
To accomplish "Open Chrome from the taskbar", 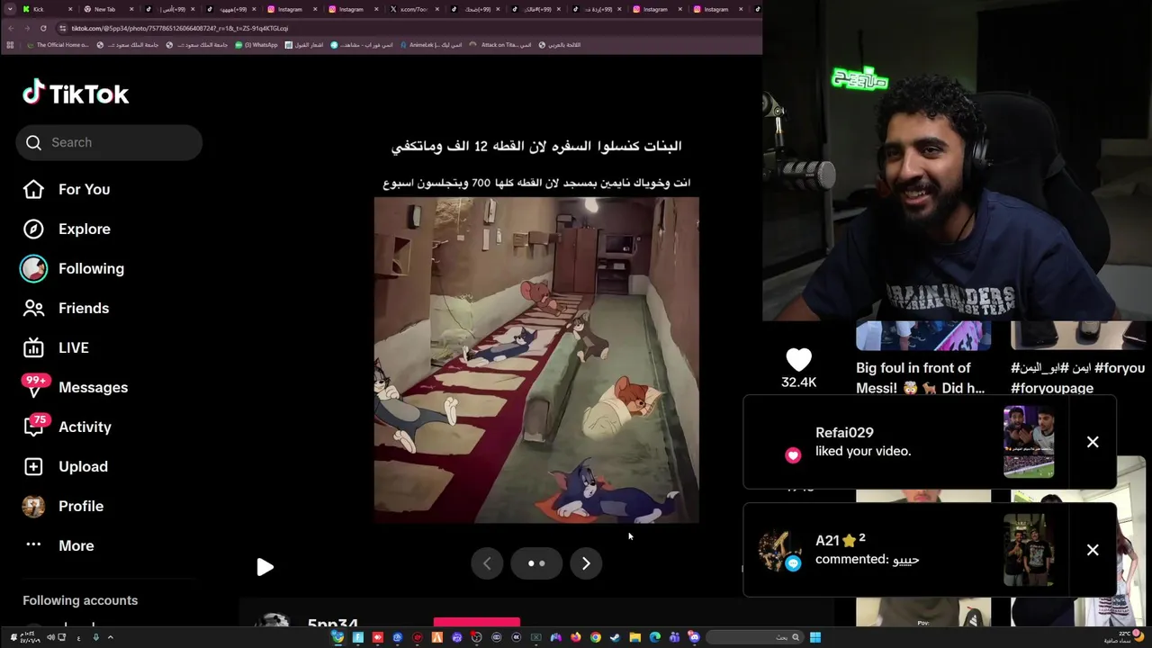I will tap(596, 637).
